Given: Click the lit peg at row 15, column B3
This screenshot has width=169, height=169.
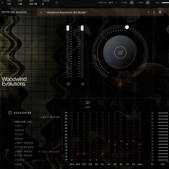Looking at the screenshot, I should point(96,160).
